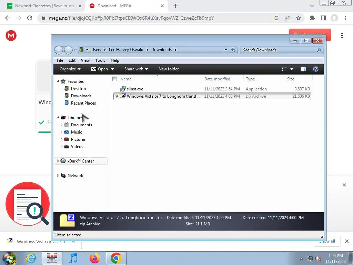Click the network tray icon
The width and height of the screenshot is (353, 265).
310,259
